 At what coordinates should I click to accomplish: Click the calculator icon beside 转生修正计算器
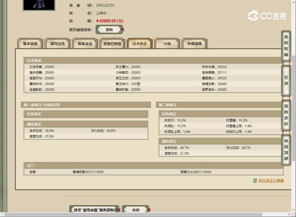[x=255, y=181]
